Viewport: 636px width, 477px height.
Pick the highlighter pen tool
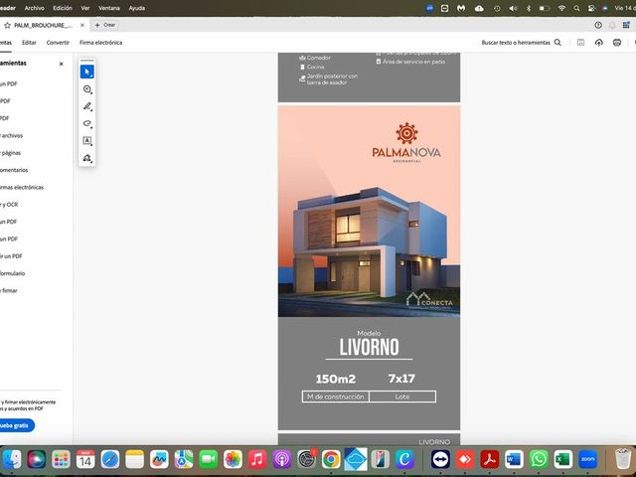(86, 106)
